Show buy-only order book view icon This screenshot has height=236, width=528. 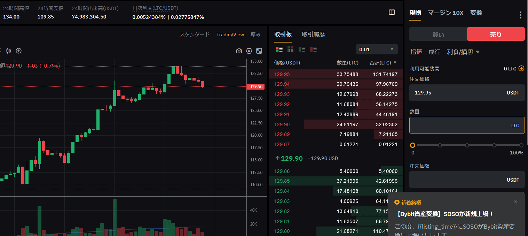(x=302, y=49)
